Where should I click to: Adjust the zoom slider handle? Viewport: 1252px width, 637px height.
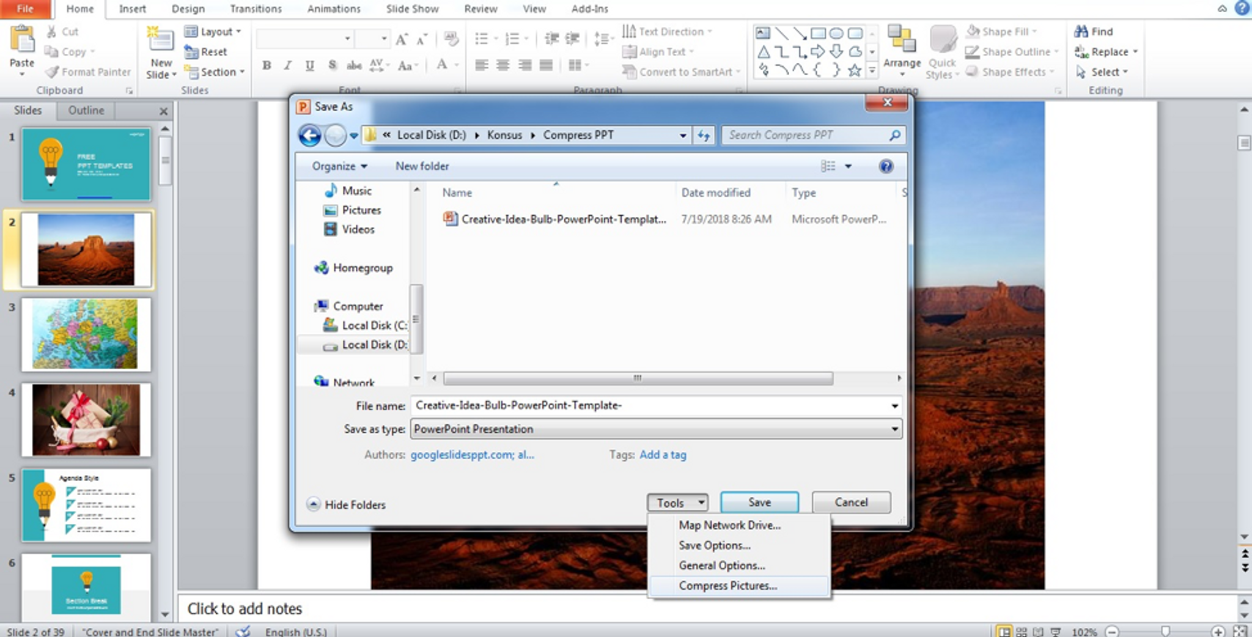(x=1166, y=631)
